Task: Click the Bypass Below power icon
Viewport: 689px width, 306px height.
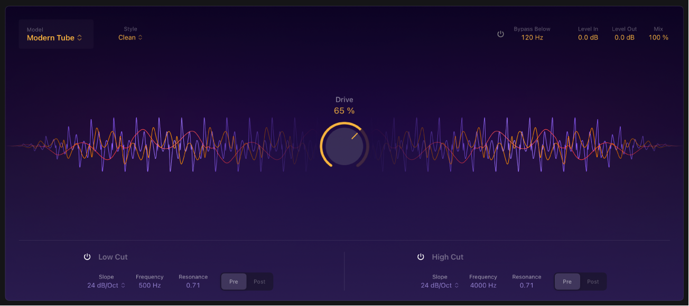Action: 500,34
